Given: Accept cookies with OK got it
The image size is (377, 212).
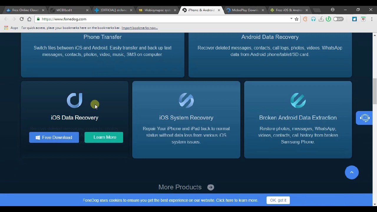Looking at the screenshot, I should [x=278, y=200].
